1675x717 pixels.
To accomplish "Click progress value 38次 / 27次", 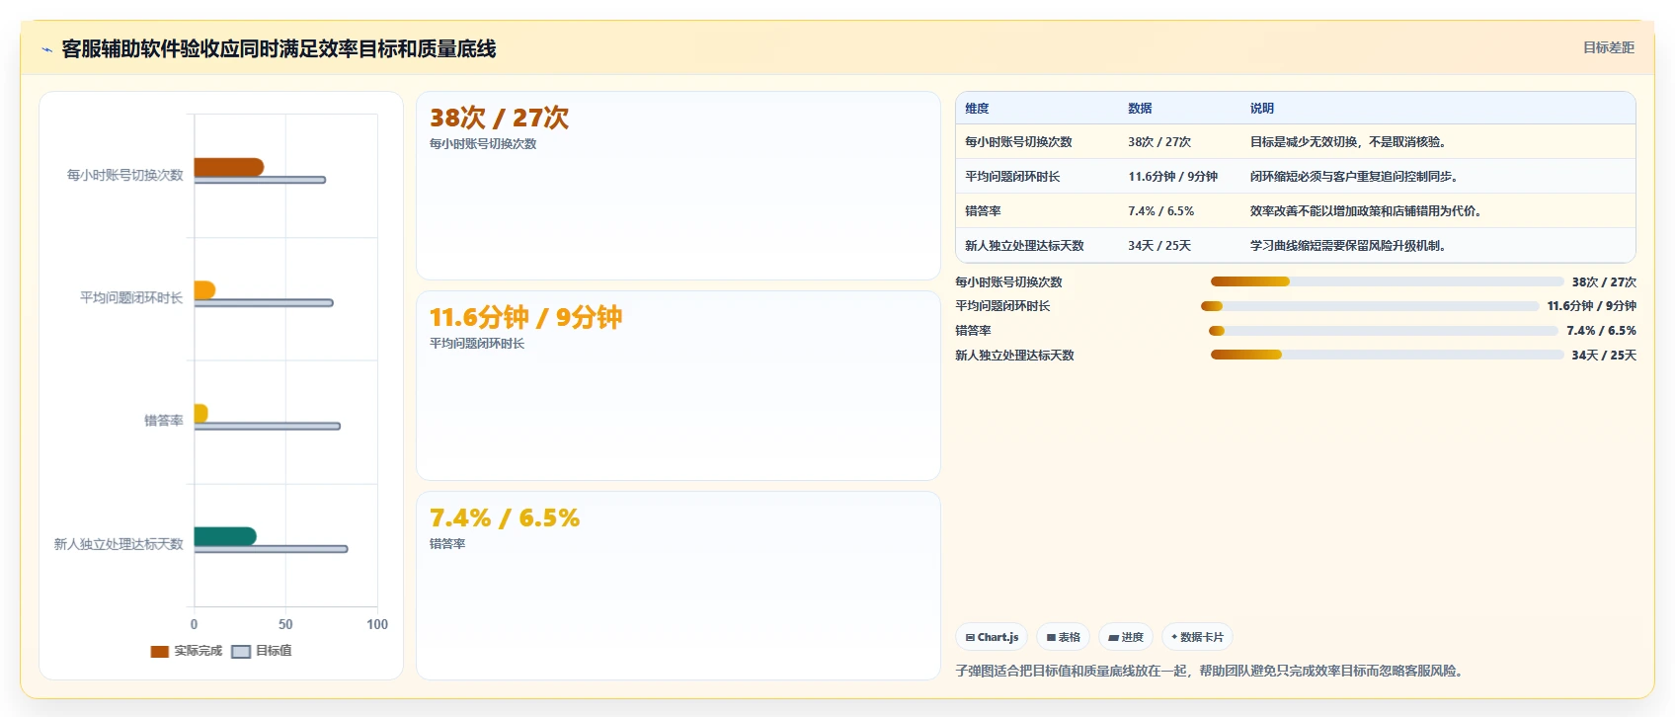I will [1604, 282].
